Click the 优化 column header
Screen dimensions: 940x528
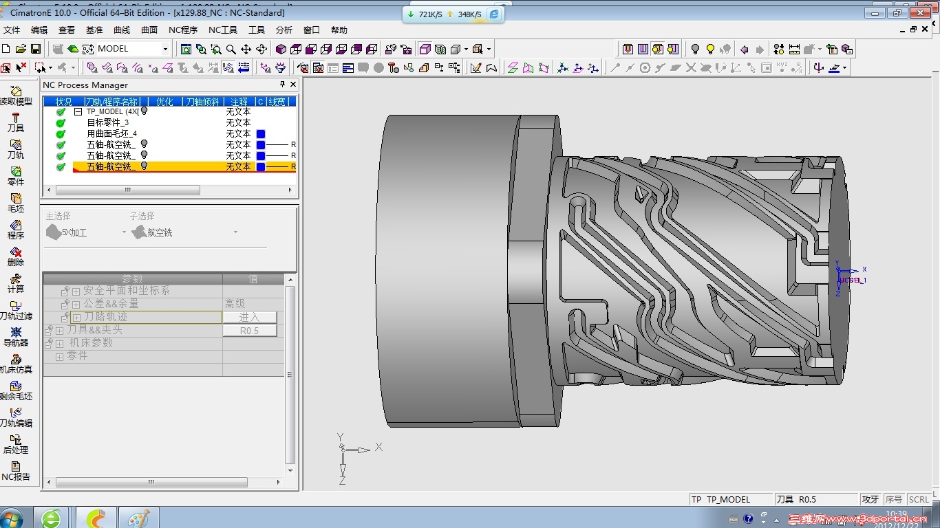point(164,102)
